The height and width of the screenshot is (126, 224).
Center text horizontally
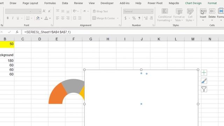(x=63, y=18)
